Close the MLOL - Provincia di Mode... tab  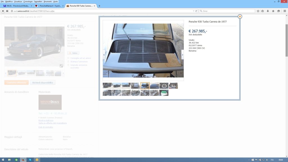(x=31, y=6)
